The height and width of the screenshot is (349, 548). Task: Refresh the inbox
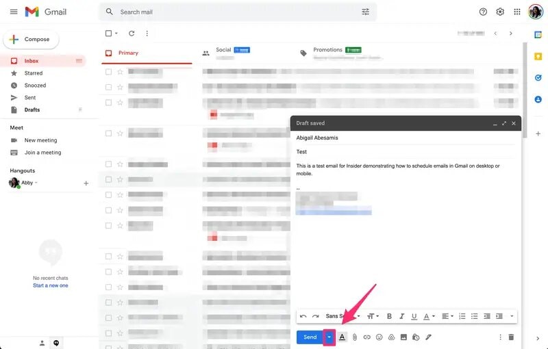click(x=132, y=33)
